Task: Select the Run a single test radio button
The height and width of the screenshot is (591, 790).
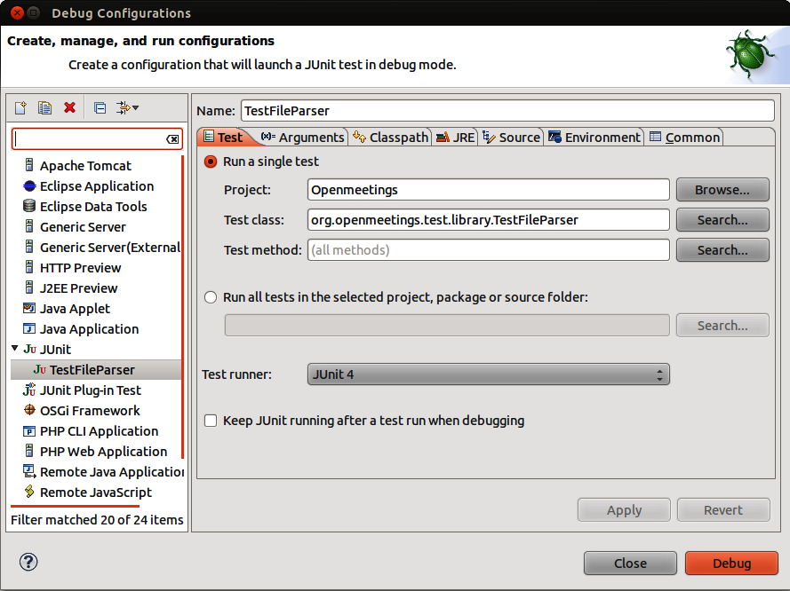Action: (211, 162)
